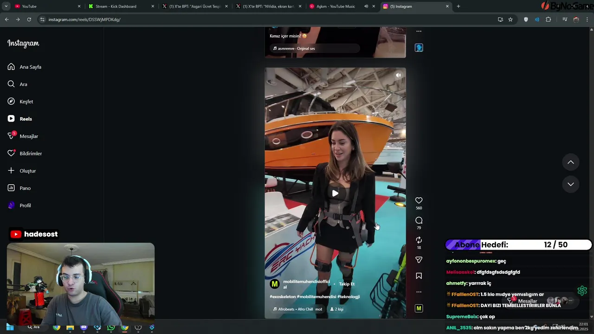The height and width of the screenshot is (334, 594).
Task: Switch to X'te BPT Asgari Ücret tab
Action: (x=194, y=6)
